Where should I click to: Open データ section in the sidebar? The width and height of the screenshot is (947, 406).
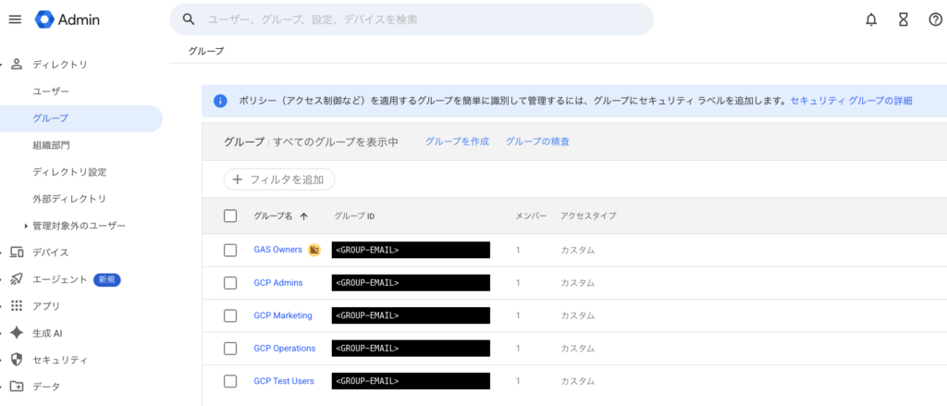point(46,387)
